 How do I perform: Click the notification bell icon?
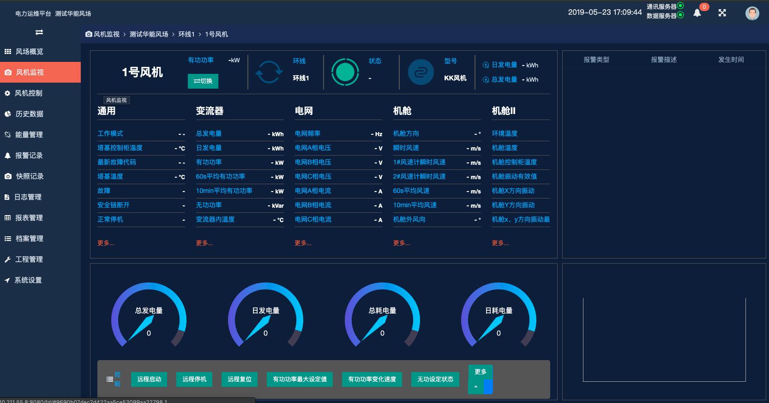pyautogui.click(x=697, y=13)
